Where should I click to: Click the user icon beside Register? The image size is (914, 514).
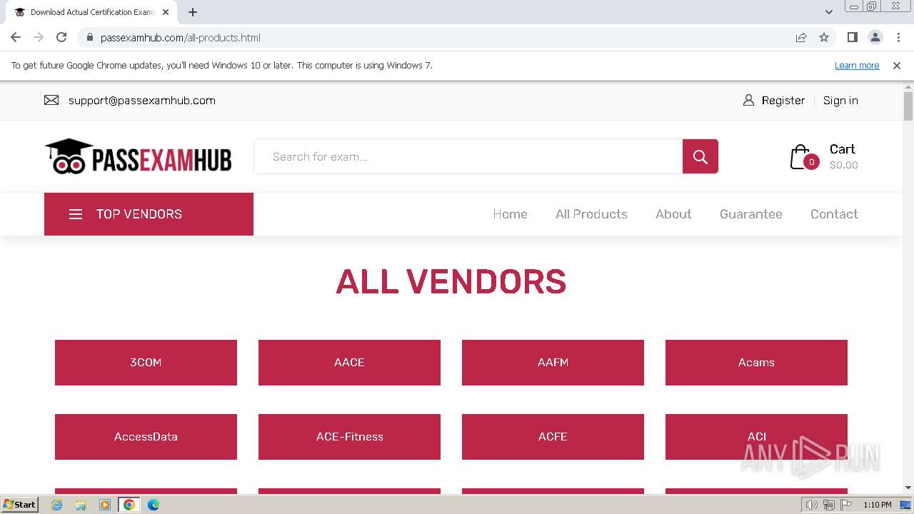tap(748, 101)
